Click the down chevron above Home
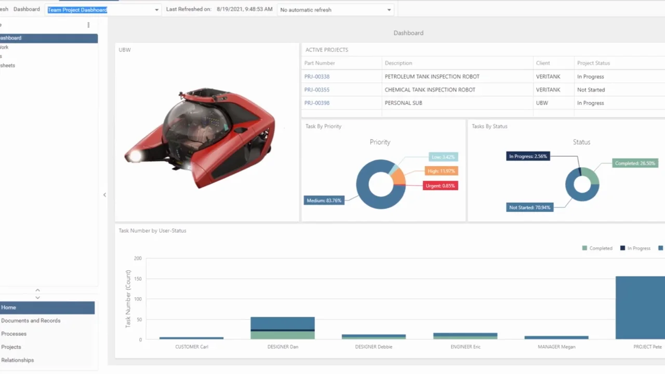Viewport: 665px width, 374px height. click(37, 298)
